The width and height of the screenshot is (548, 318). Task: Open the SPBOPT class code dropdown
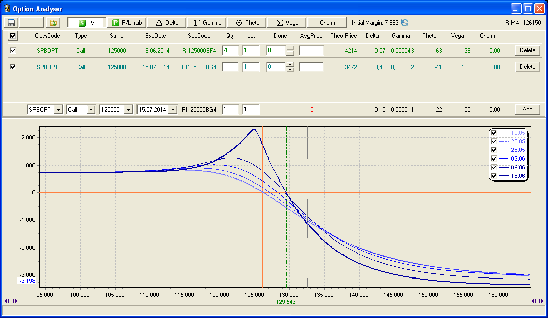click(58, 109)
